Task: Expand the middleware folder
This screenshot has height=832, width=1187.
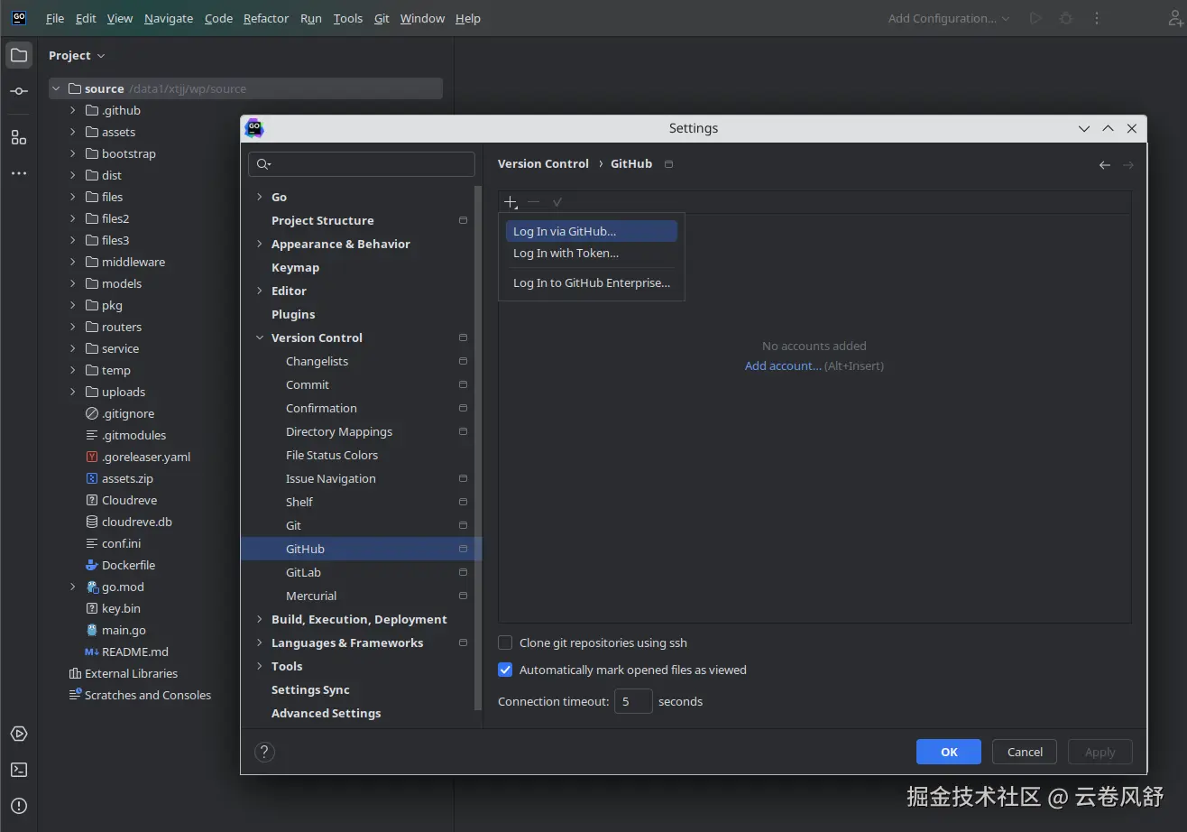Action: 73,262
